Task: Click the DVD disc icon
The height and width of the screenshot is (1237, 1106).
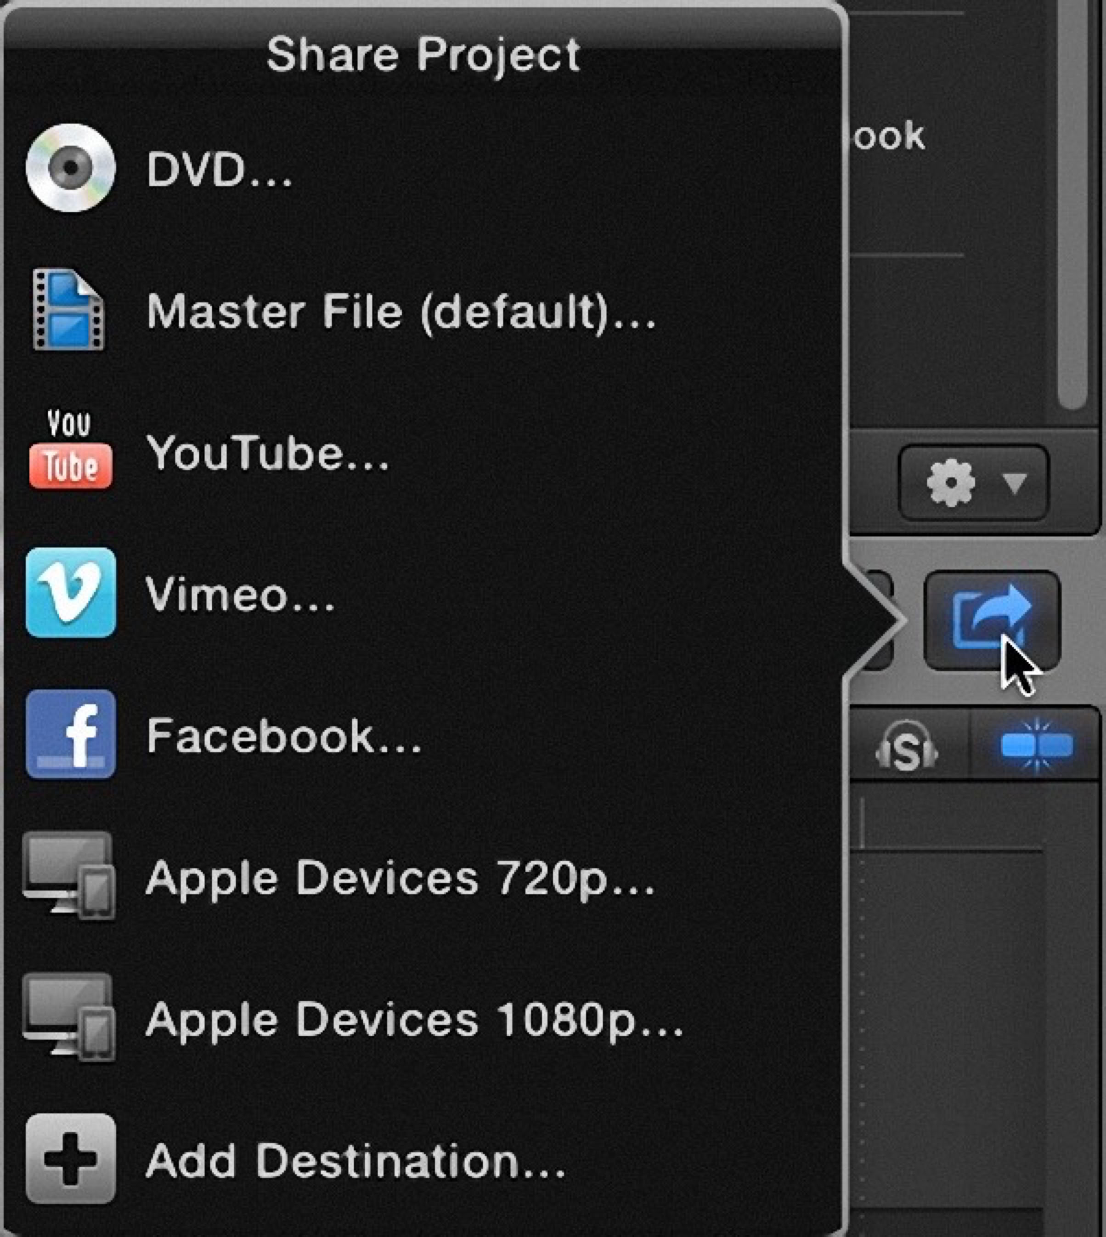Action: pos(70,168)
